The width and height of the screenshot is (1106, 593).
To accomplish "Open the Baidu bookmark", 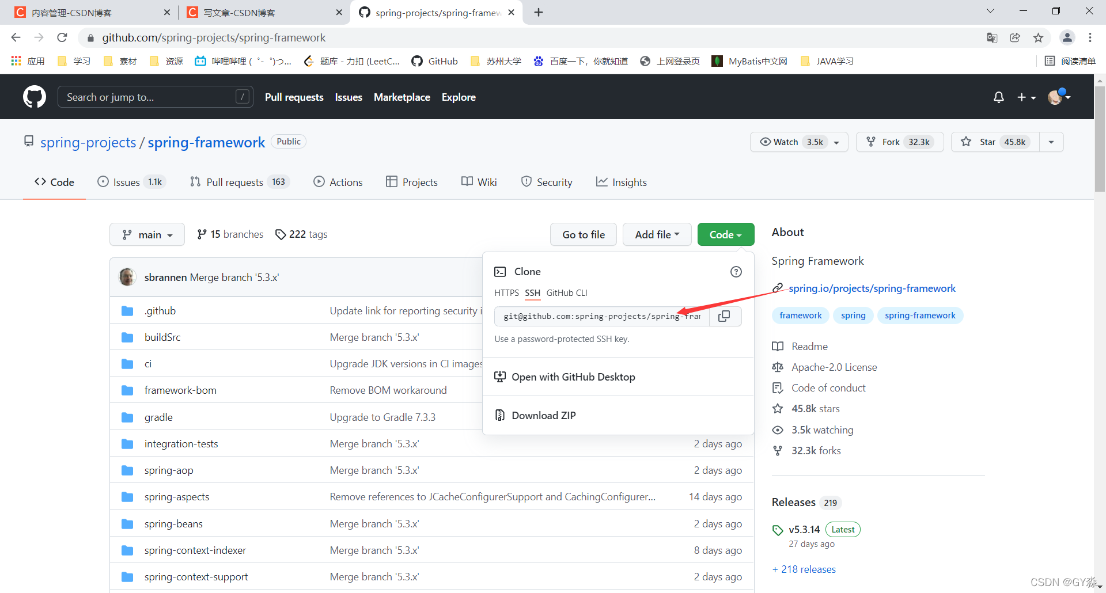I will pos(580,61).
